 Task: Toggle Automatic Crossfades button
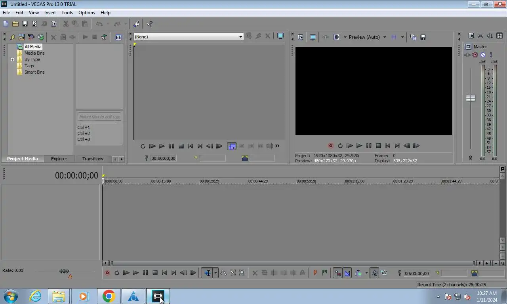pyautogui.click(x=347, y=273)
